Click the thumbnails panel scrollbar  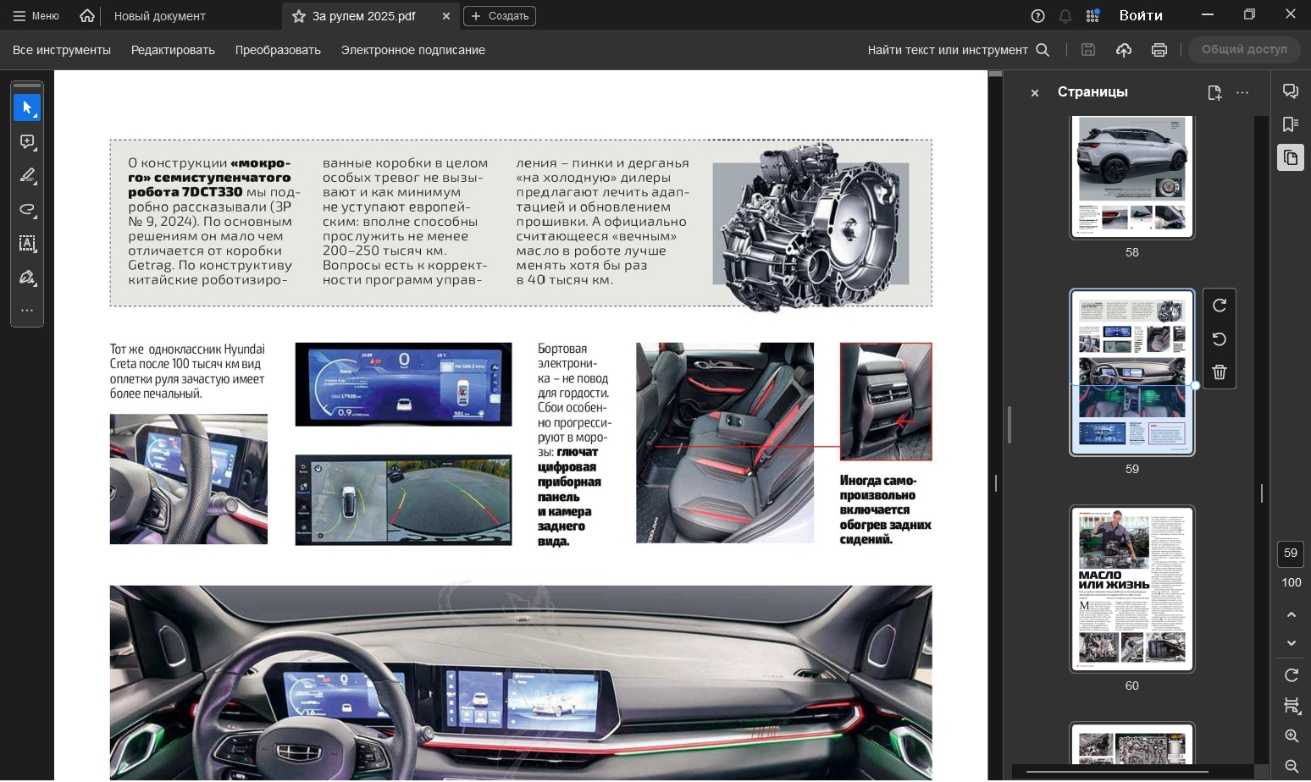[x=1262, y=493]
